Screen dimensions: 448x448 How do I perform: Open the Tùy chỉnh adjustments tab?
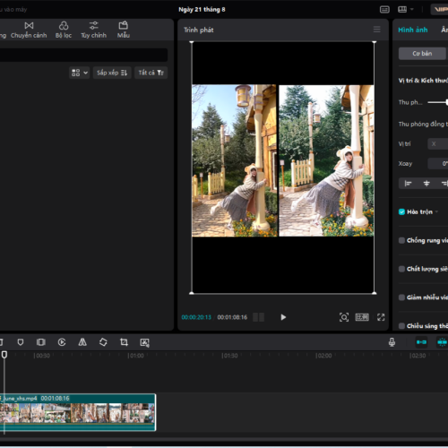(93, 30)
